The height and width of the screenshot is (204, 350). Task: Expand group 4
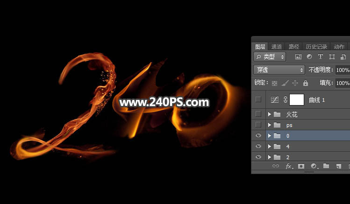coord(270,146)
